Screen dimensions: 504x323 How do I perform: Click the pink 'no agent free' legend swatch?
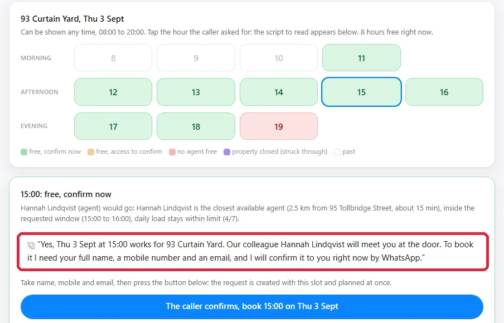[x=172, y=152]
